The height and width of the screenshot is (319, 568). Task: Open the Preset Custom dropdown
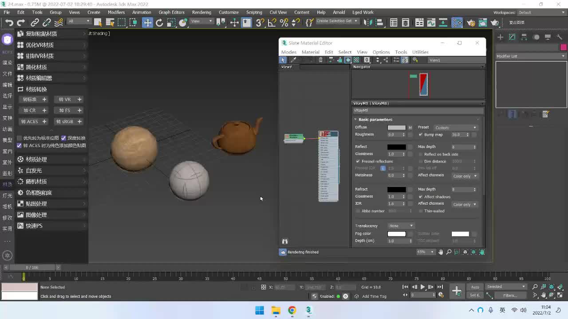[x=455, y=128]
